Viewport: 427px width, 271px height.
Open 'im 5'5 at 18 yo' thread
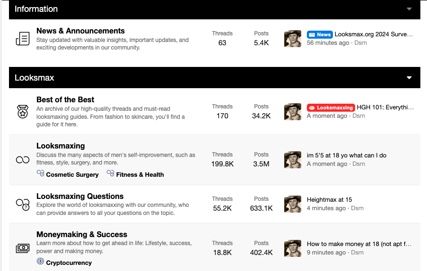click(346, 155)
